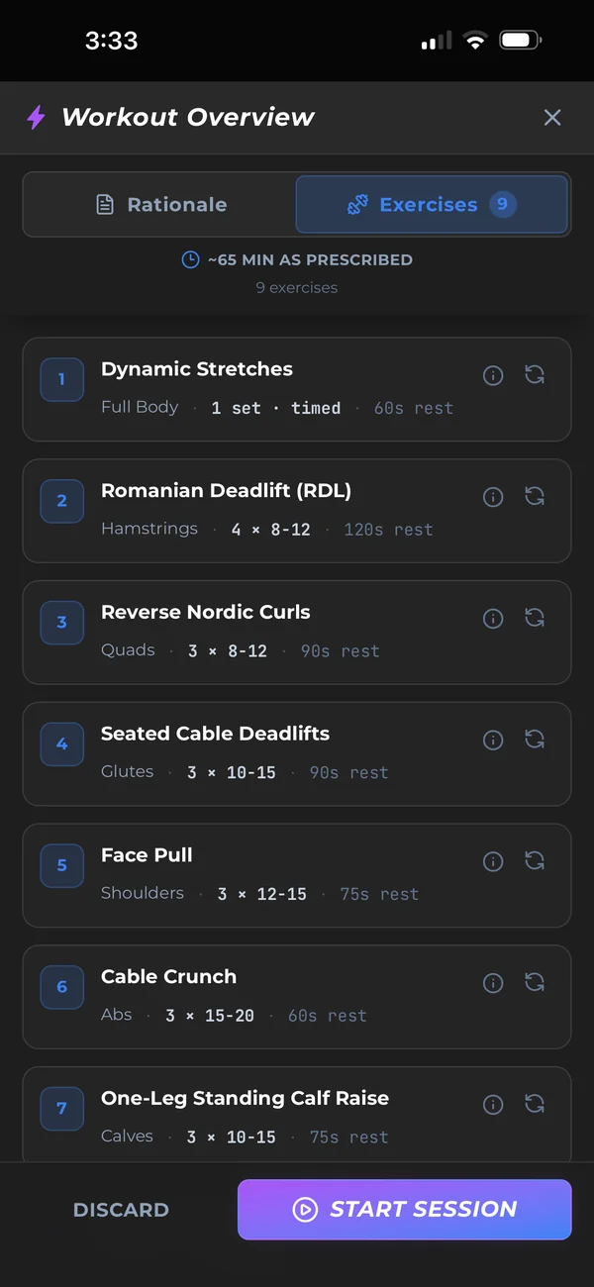
Task: Swap out the Reverse Nordic Curls exercise
Action: 535,619
